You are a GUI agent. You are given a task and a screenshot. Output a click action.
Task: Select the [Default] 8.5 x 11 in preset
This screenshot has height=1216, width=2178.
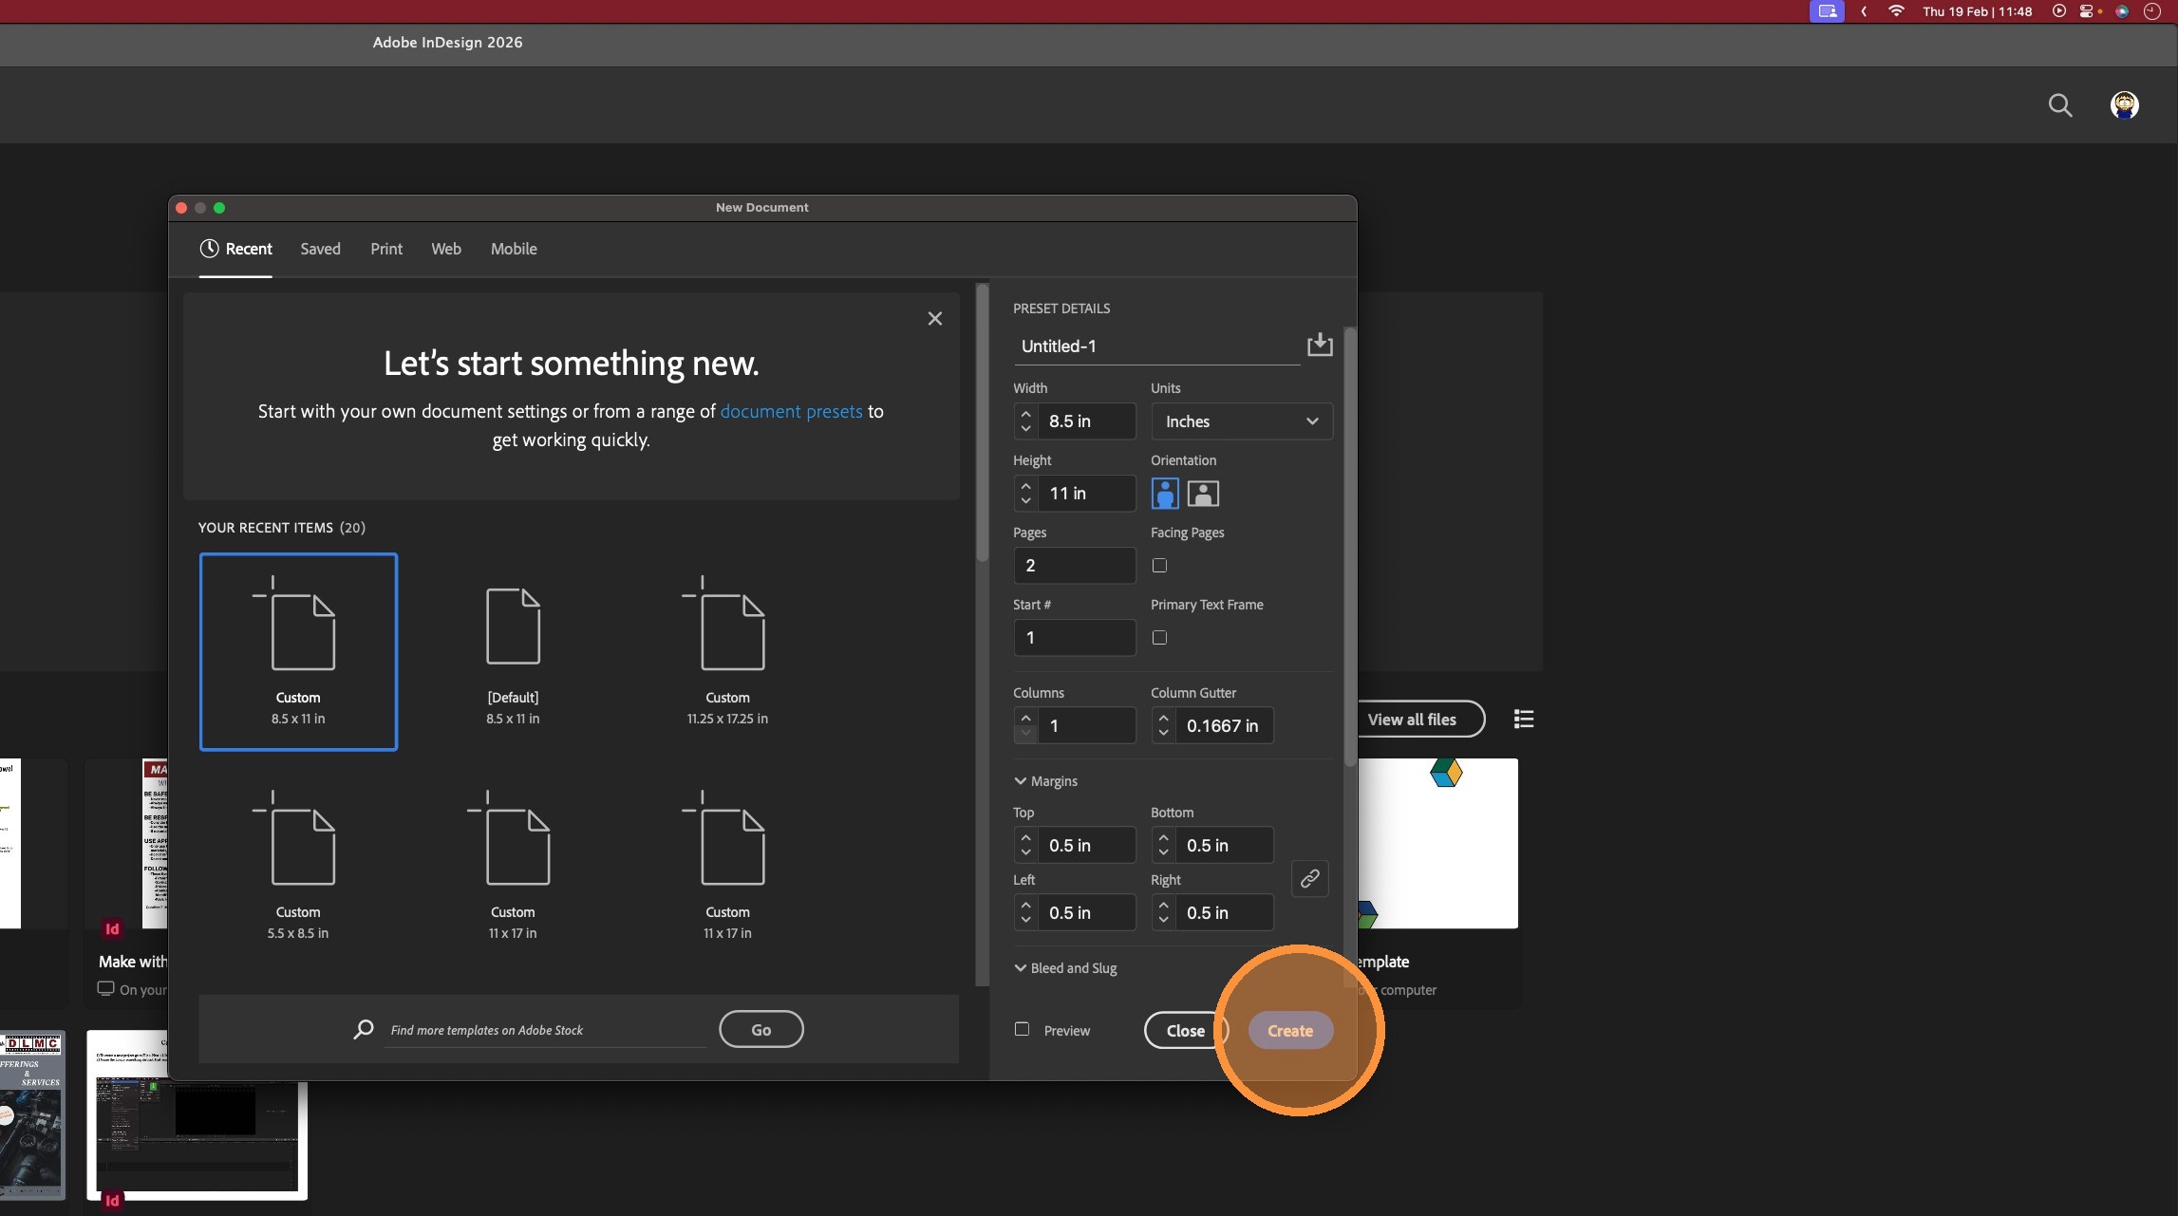513,652
